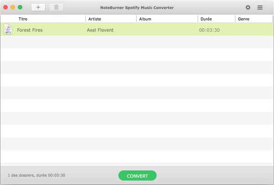This screenshot has height=185, width=274.
Task: Close the window with the red button
Action: tap(5, 7)
